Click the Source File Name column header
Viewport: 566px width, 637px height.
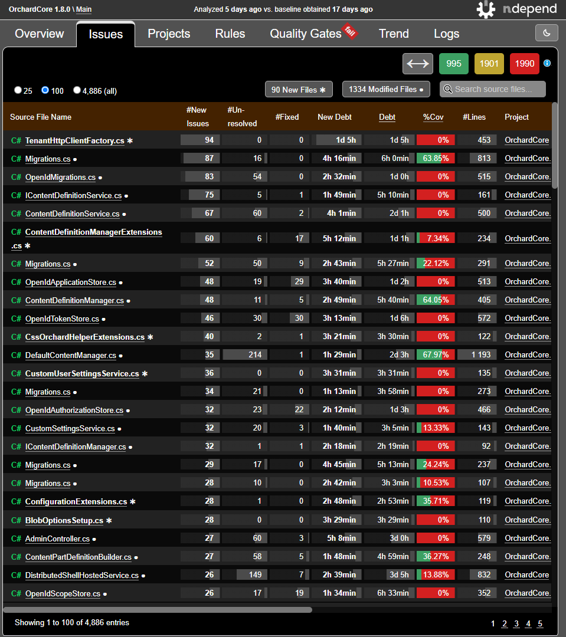(x=41, y=117)
